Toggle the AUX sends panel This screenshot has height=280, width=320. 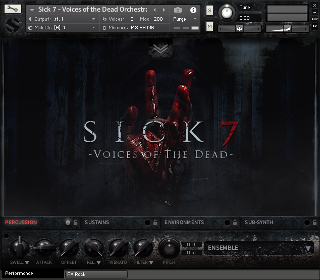(314, 19)
